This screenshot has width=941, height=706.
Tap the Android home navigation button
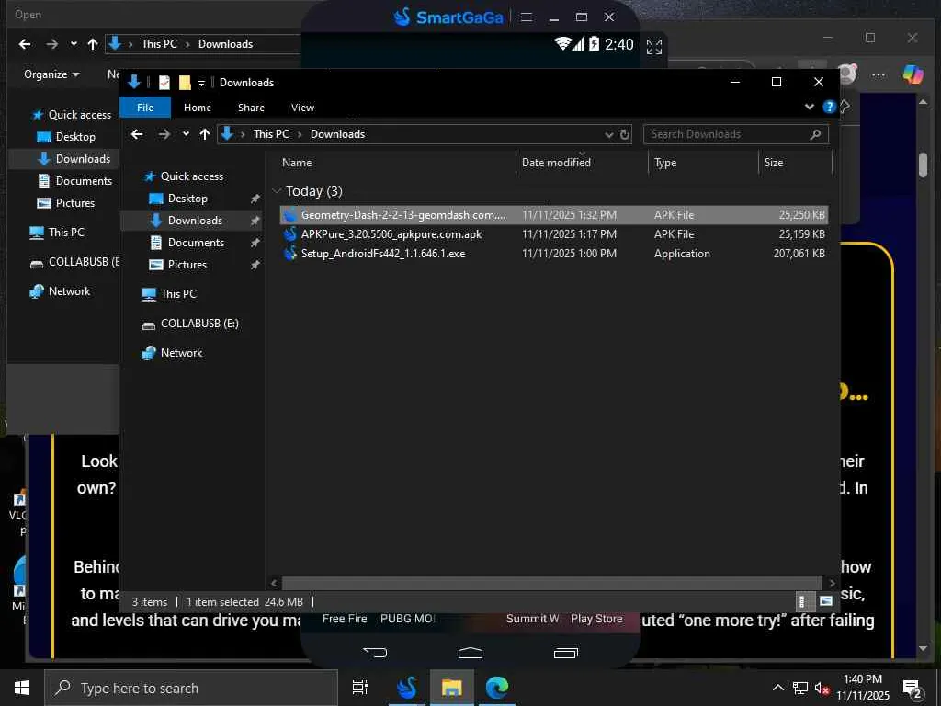pos(470,652)
